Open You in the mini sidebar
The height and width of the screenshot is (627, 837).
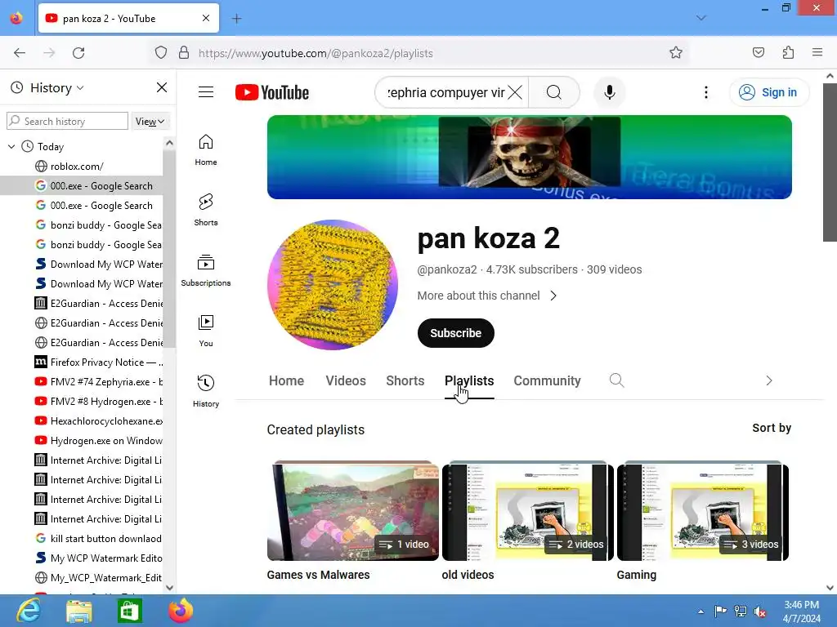click(x=206, y=331)
